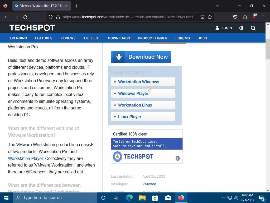Click the 'Certified 100% clean' heading
Image resolution: width=270 pixels, height=203 pixels.
click(130, 134)
